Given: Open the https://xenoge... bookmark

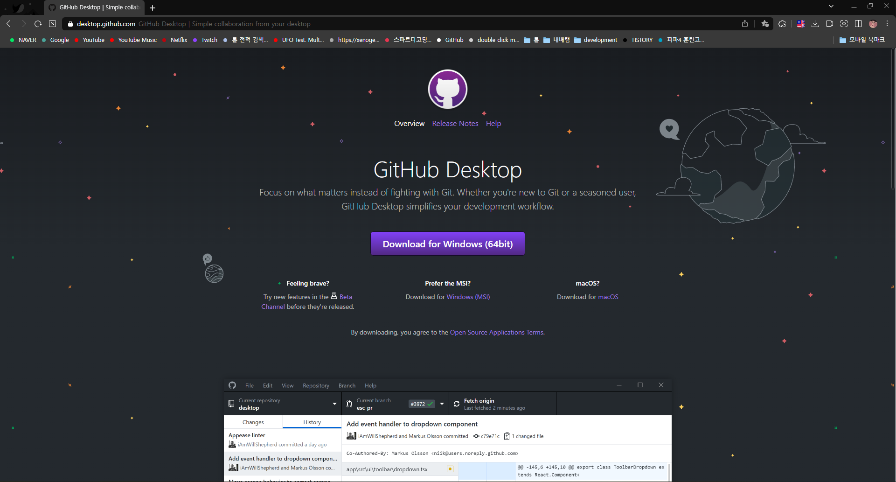Looking at the screenshot, I should (354, 40).
